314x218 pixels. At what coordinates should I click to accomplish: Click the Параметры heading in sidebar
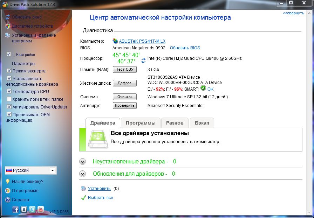(x=23, y=64)
